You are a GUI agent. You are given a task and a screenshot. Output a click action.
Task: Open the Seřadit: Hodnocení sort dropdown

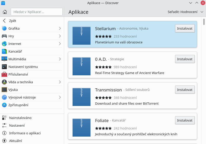185,12
